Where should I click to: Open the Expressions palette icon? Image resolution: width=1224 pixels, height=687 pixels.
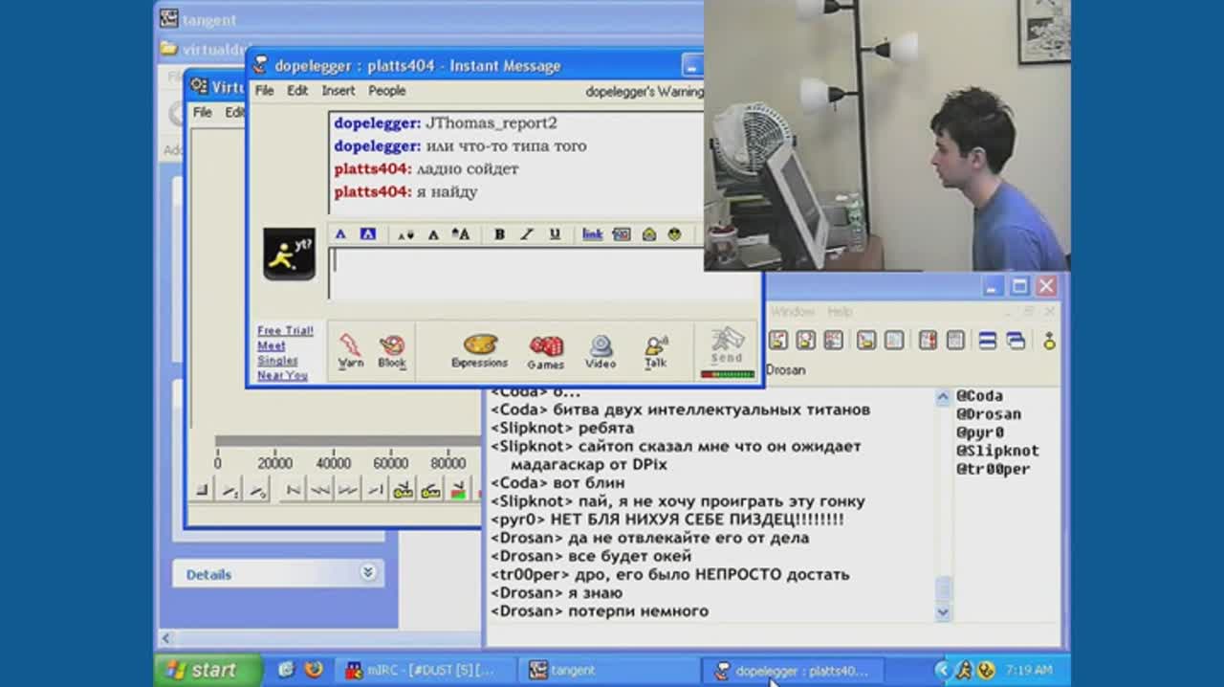479,350
